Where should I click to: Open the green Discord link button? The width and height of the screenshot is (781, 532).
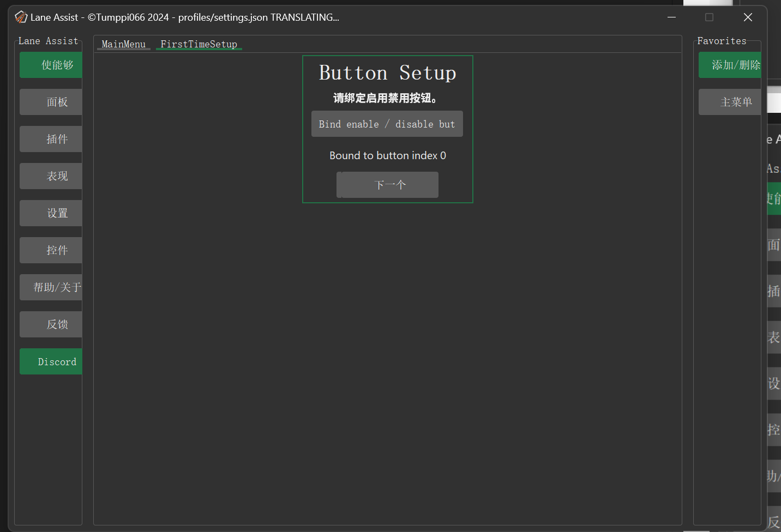[x=51, y=361]
